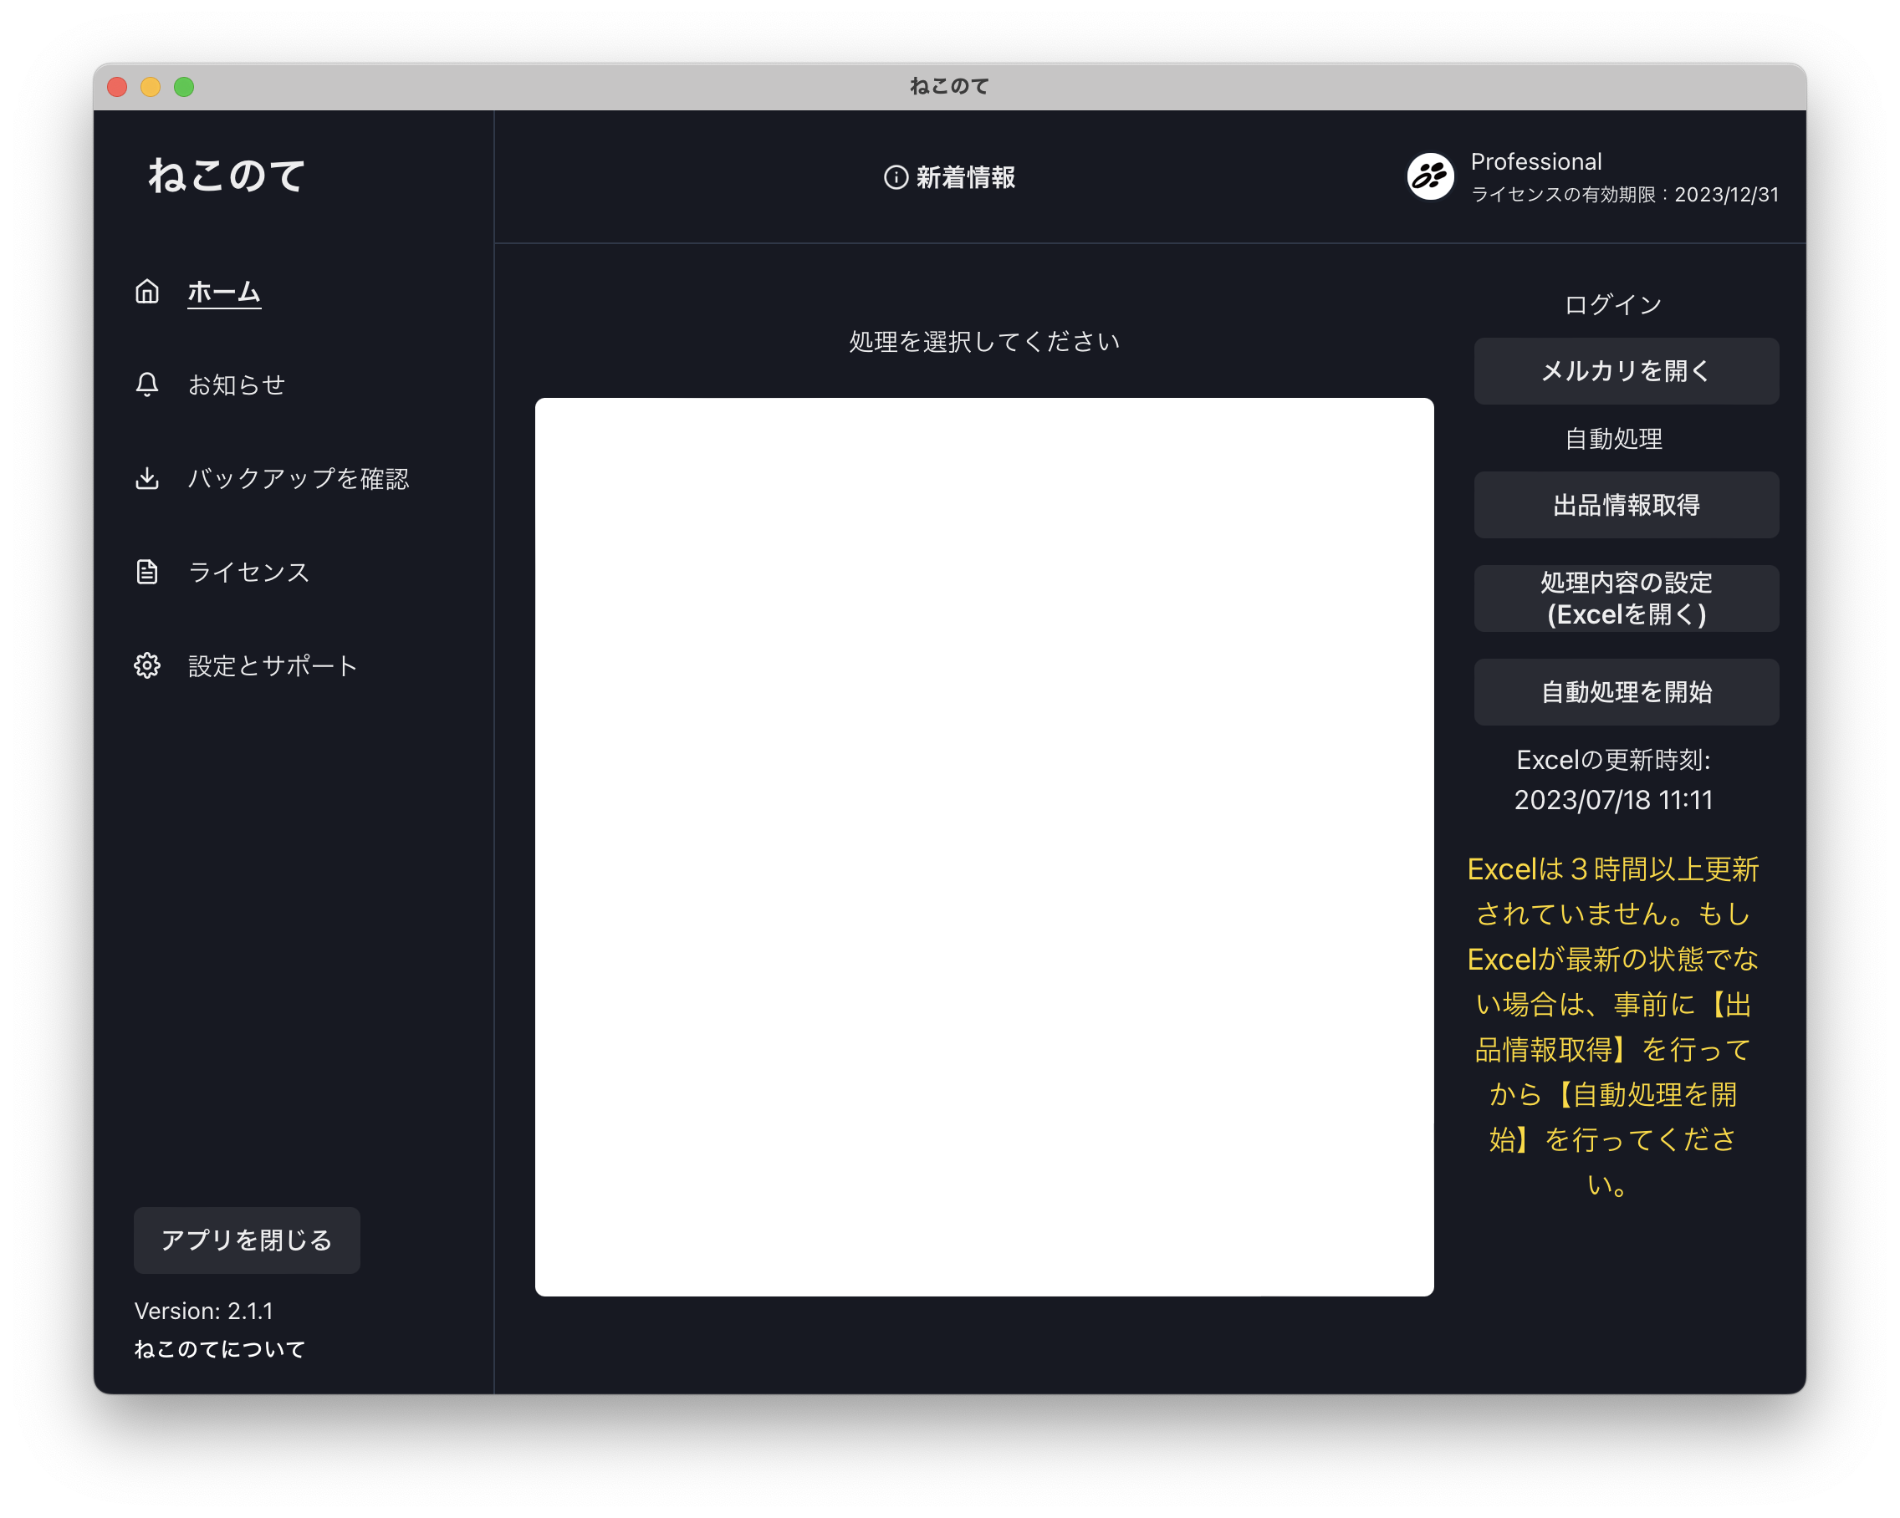The height and width of the screenshot is (1518, 1900).
Task: Click the yellow Excel not-updated warning message
Action: point(1612,1026)
